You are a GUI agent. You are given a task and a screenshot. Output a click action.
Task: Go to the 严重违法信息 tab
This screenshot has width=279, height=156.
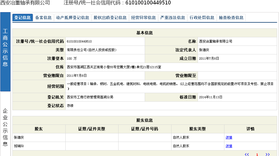173,18
